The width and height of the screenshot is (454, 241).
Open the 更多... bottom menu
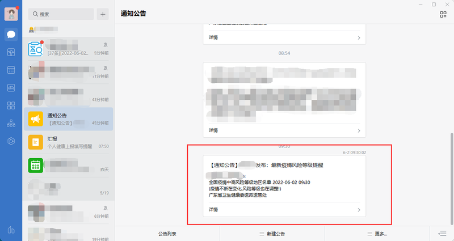377,234
